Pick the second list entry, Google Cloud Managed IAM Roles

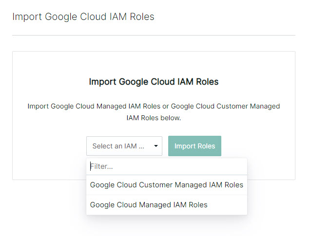167,205
